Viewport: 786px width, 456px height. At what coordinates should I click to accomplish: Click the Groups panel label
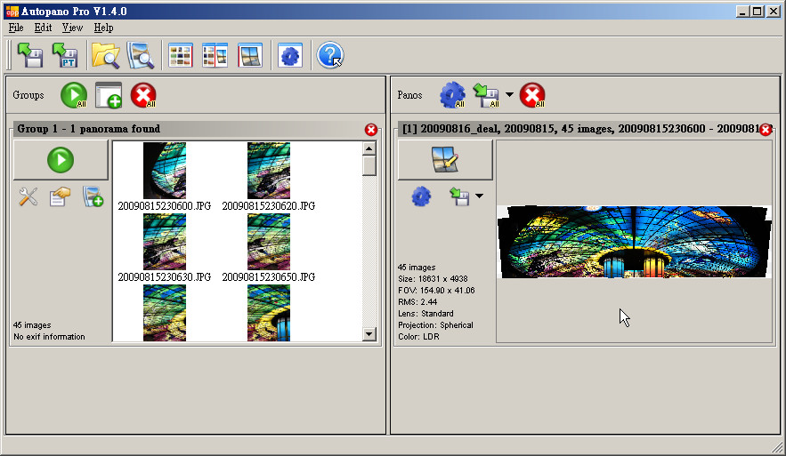[28, 95]
